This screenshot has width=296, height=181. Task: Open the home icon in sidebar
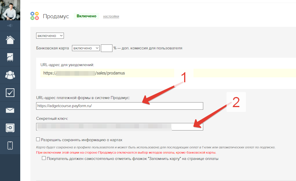[x=10, y=40]
